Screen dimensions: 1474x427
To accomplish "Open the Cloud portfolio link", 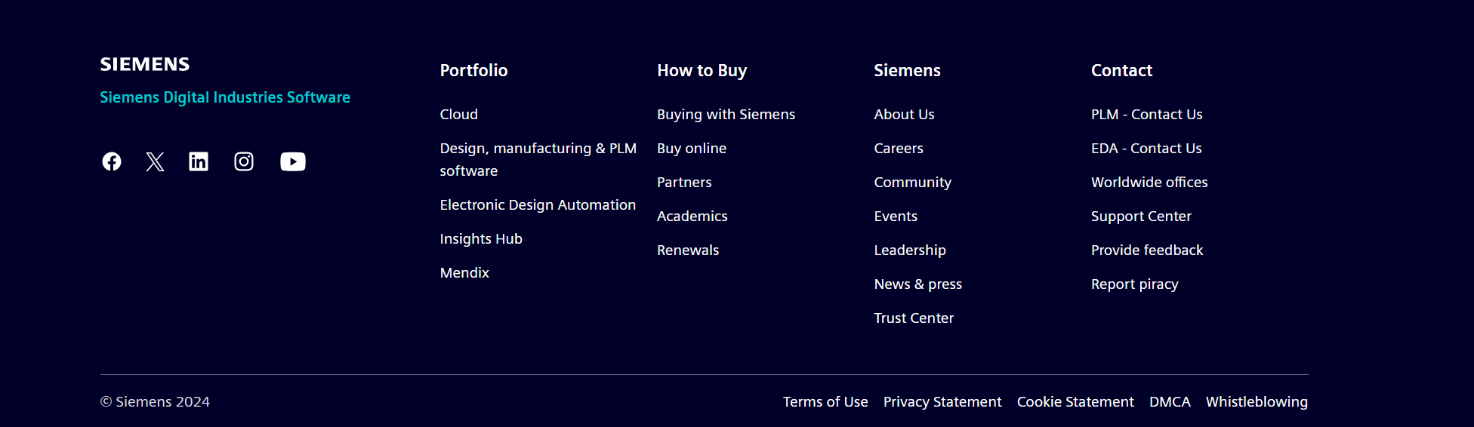I will (x=459, y=114).
